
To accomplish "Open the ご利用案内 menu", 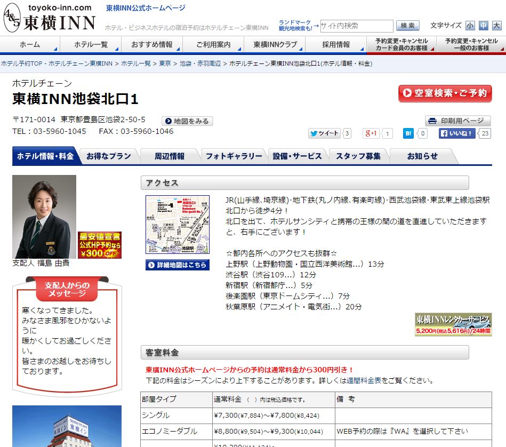I will 213,44.
